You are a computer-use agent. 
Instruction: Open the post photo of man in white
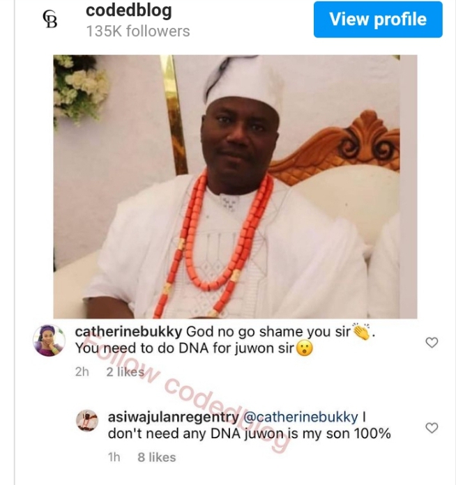click(x=235, y=187)
